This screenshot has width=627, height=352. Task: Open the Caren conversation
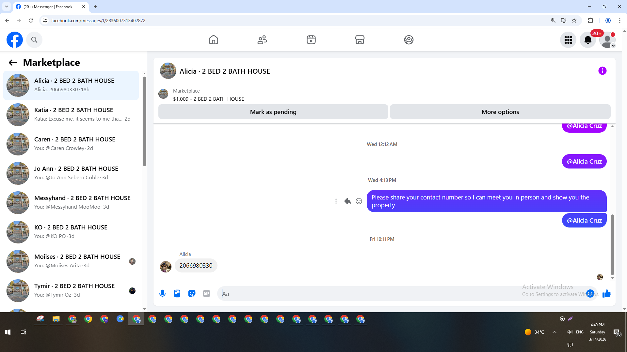click(71, 144)
